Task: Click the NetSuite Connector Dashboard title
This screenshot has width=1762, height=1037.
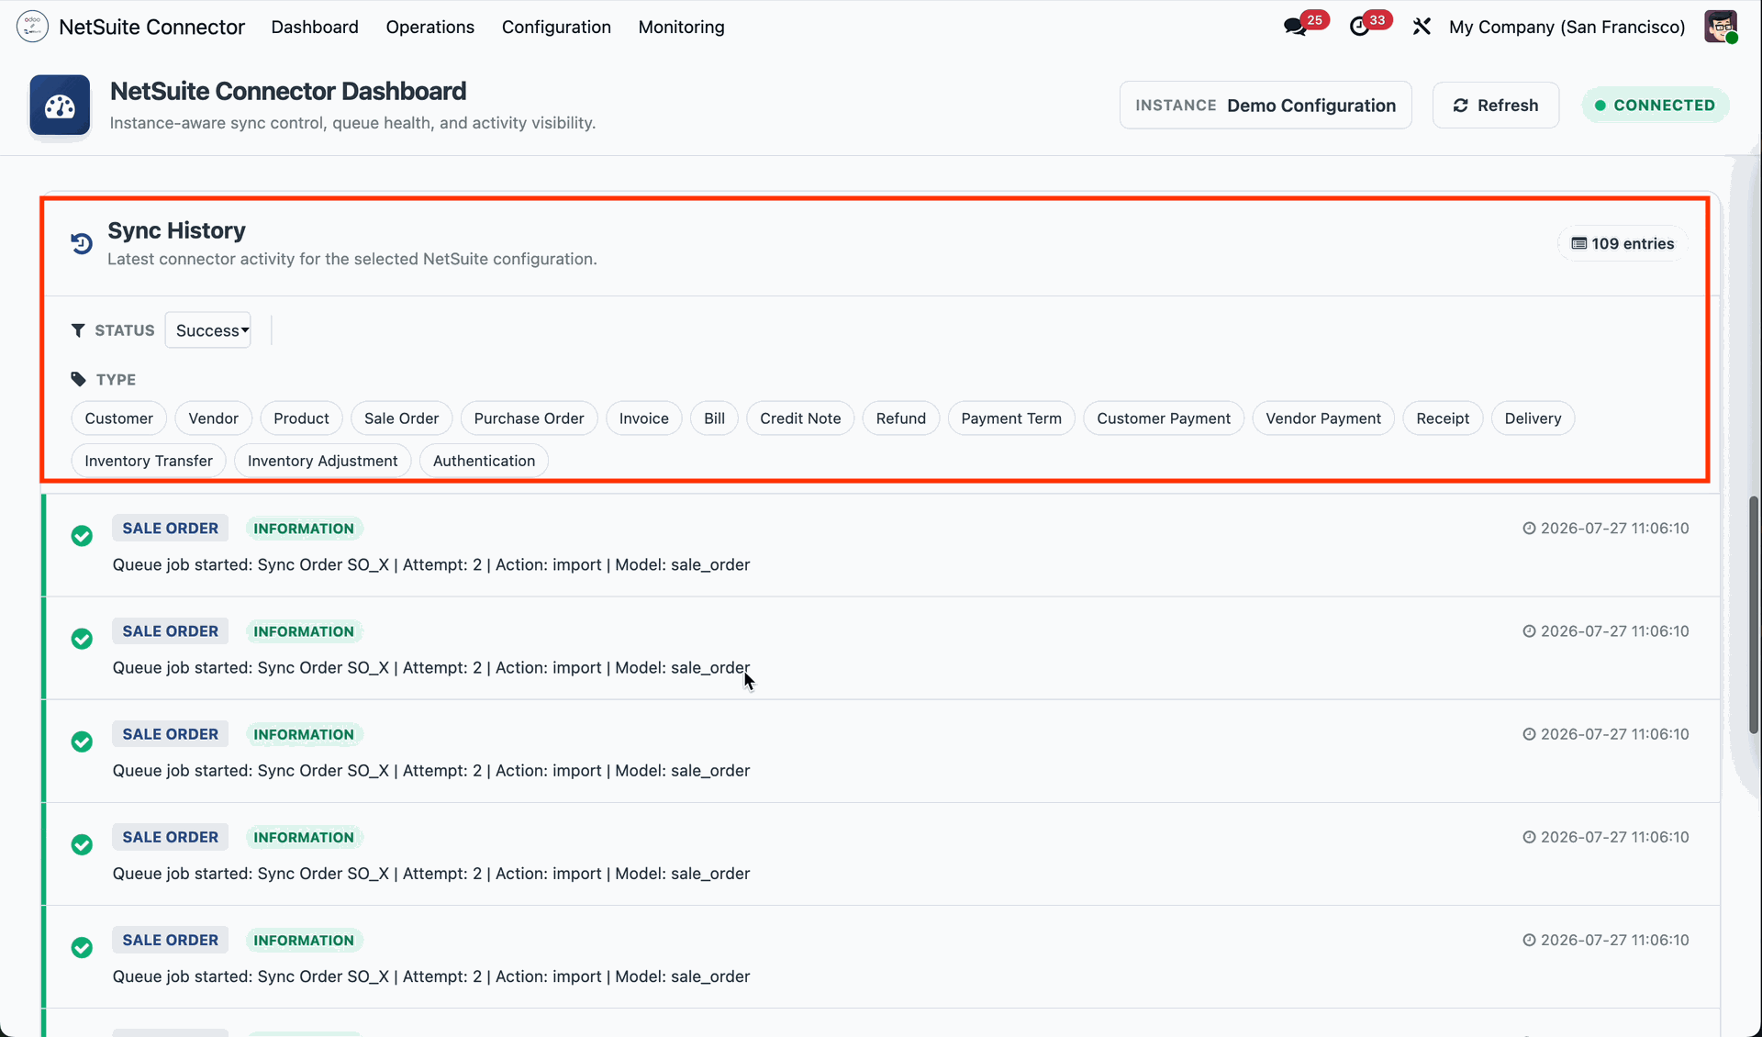Action: tap(288, 91)
